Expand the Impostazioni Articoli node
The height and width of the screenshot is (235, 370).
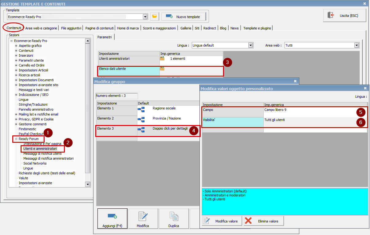click(x=16, y=70)
